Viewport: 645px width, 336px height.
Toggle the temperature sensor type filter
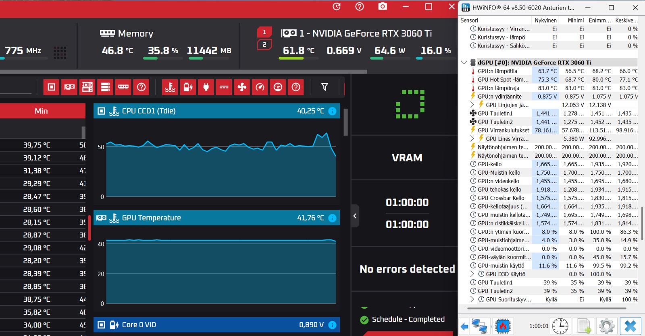coord(170,87)
